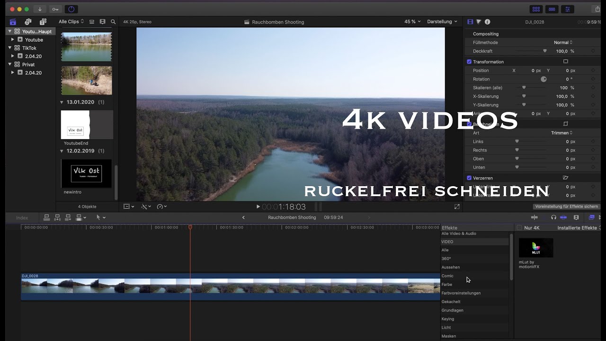Select the Privat library
The image size is (606, 341).
click(28, 64)
